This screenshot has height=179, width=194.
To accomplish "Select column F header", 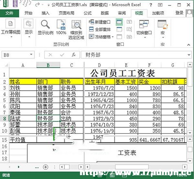I will tap(149, 65).
